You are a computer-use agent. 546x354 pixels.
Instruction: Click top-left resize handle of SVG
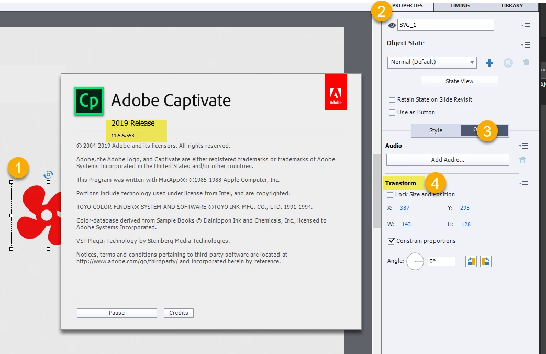[12, 182]
